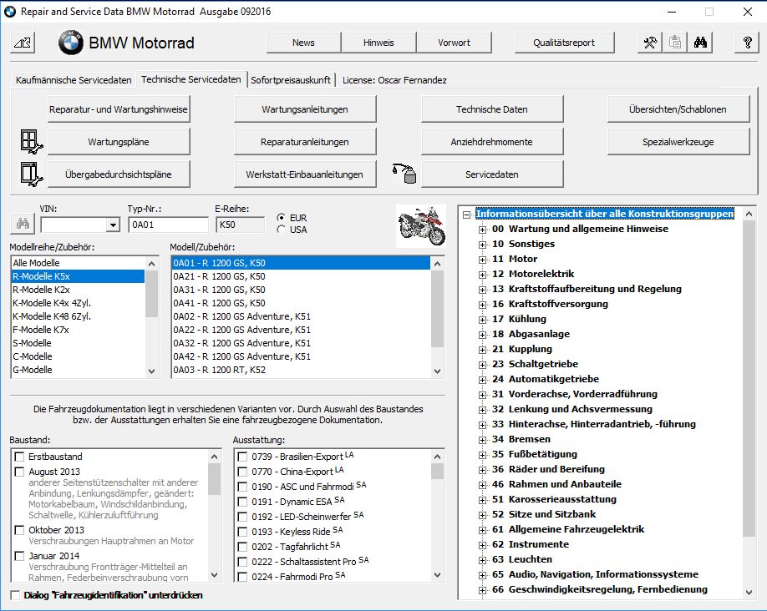Screen dimensions: 767x611
Task: Click into the Typ-Nr. input field
Action: 167,225
